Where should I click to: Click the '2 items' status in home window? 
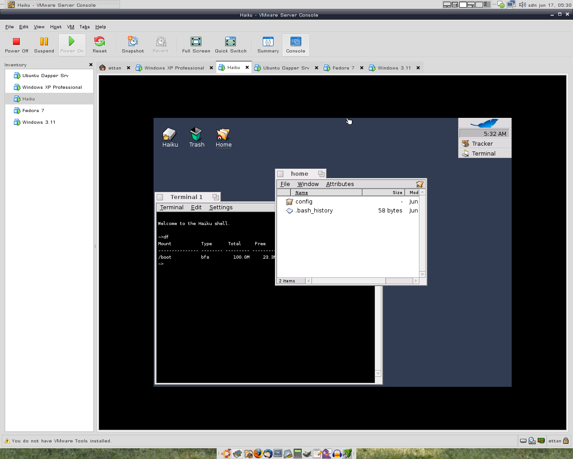click(291, 281)
